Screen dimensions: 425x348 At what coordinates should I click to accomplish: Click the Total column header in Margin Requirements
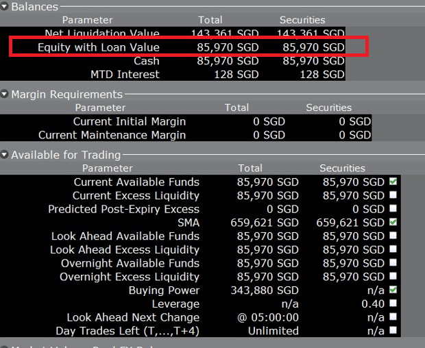pyautogui.click(x=236, y=108)
